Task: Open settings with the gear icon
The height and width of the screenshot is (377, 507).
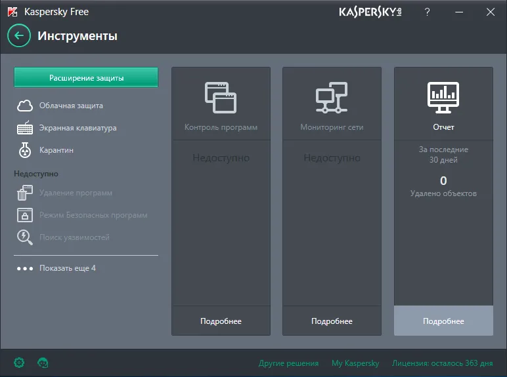Action: point(19,363)
